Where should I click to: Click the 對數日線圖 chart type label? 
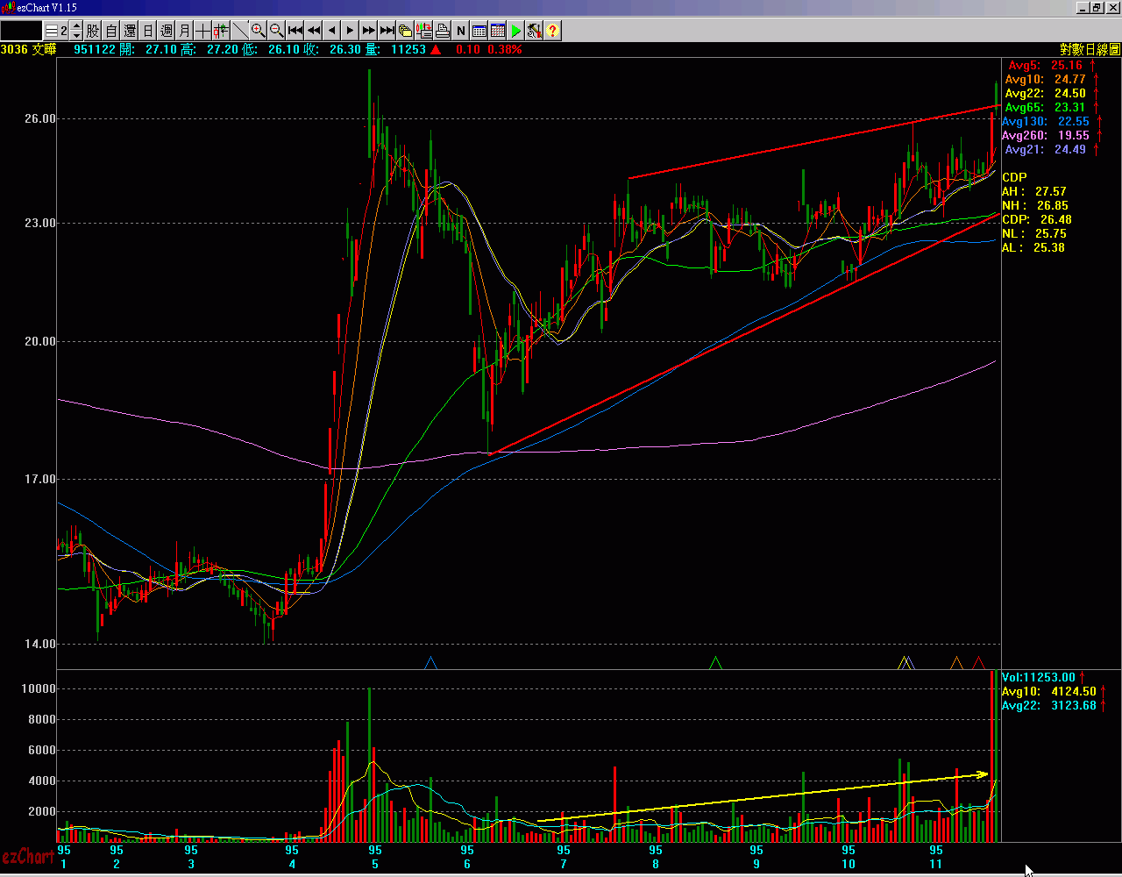[1090, 50]
